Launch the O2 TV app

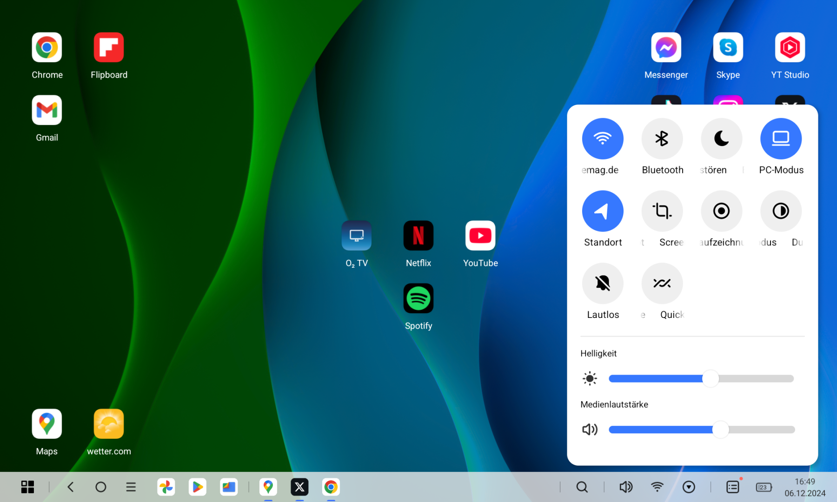click(x=357, y=236)
